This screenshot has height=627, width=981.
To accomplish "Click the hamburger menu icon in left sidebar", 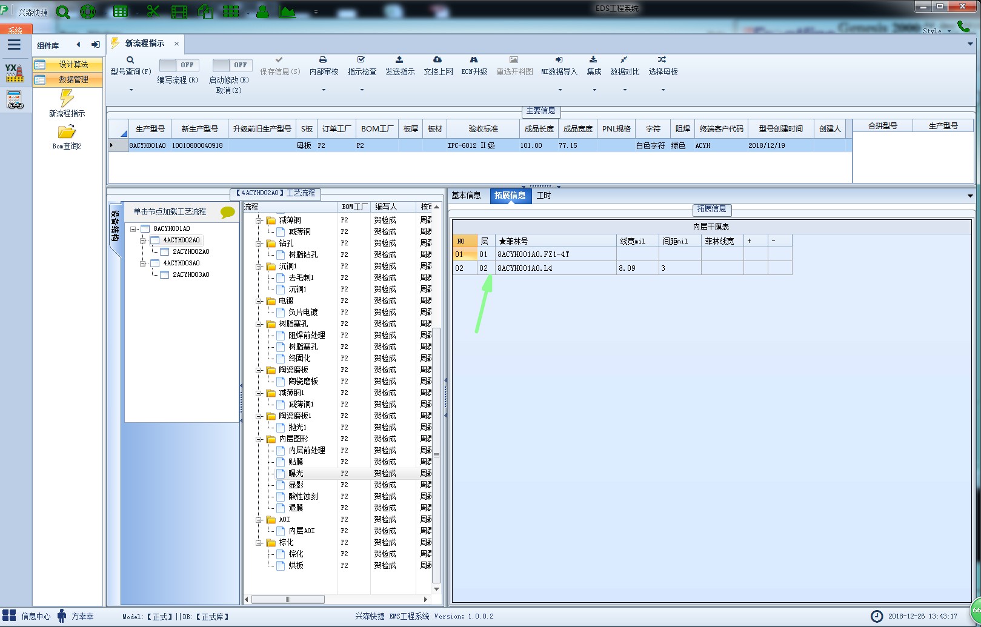I will tap(14, 45).
